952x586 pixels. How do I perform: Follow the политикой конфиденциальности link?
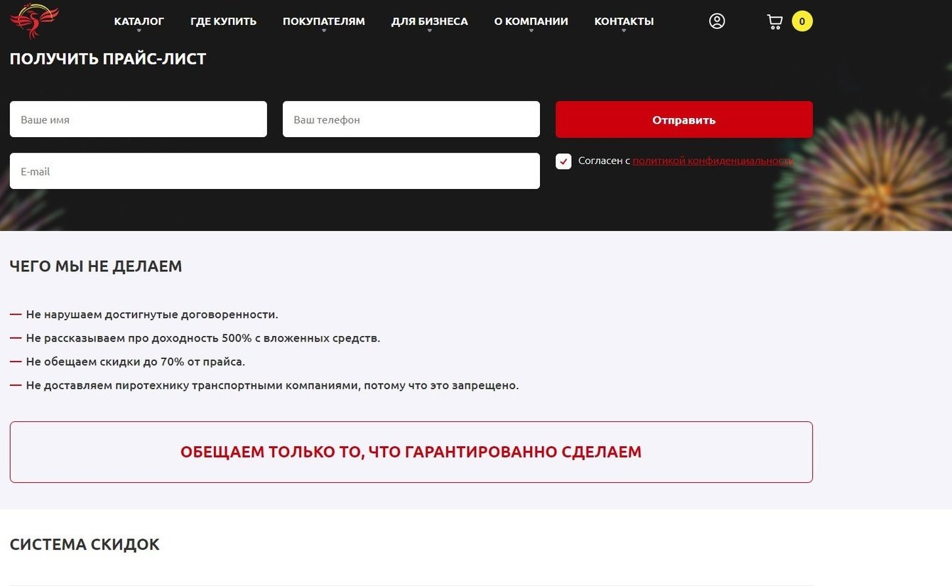pos(713,161)
